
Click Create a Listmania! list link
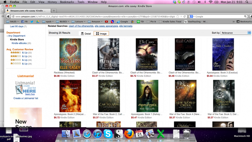pos(26,98)
